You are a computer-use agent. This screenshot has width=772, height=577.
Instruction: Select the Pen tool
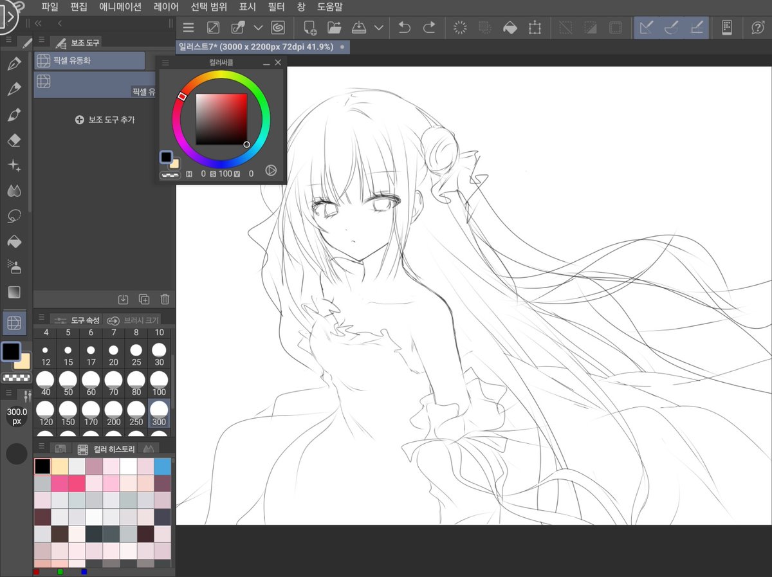[14, 64]
